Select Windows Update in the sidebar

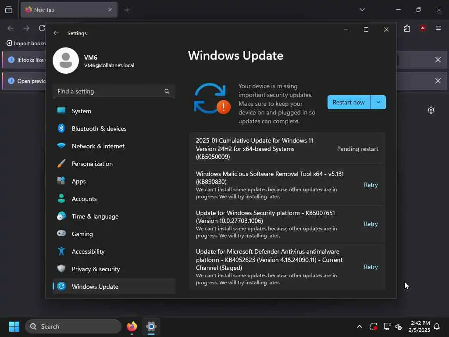114,286
